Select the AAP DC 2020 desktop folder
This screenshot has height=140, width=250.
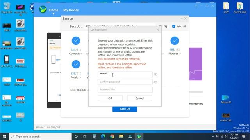tap(240, 7)
